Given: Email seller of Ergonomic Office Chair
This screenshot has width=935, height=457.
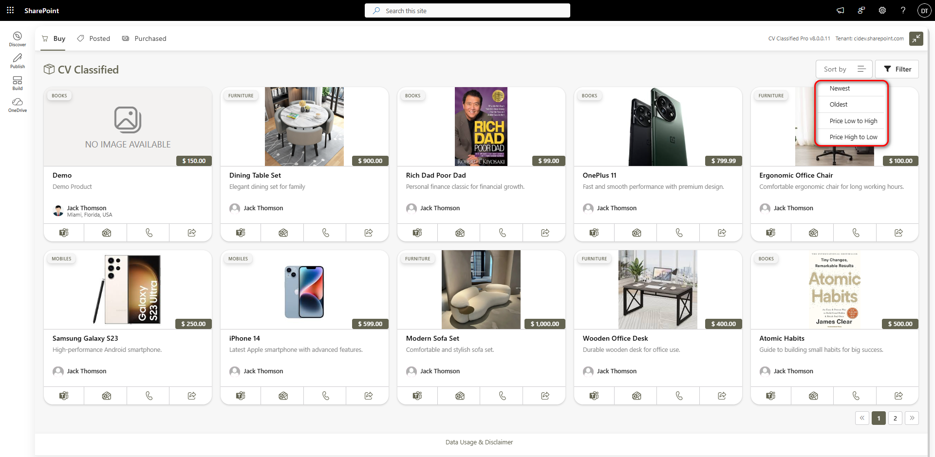Looking at the screenshot, I should pos(813,233).
